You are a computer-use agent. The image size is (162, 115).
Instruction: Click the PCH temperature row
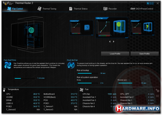pos(60,100)
